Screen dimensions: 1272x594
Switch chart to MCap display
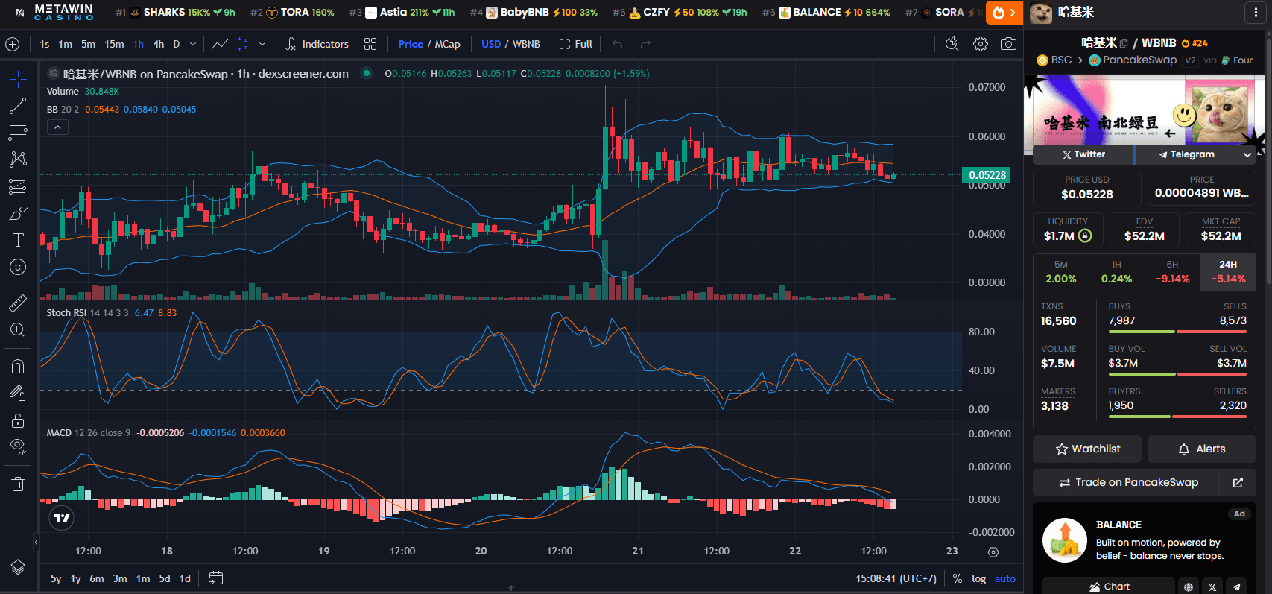447,44
